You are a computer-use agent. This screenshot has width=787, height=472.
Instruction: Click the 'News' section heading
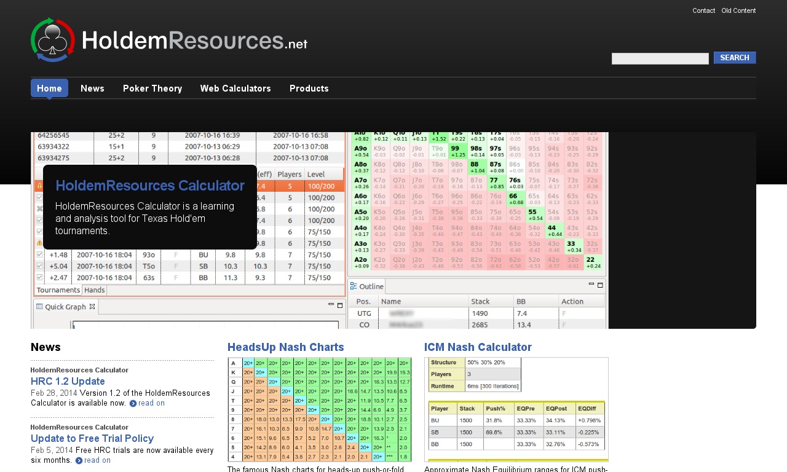[45, 347]
